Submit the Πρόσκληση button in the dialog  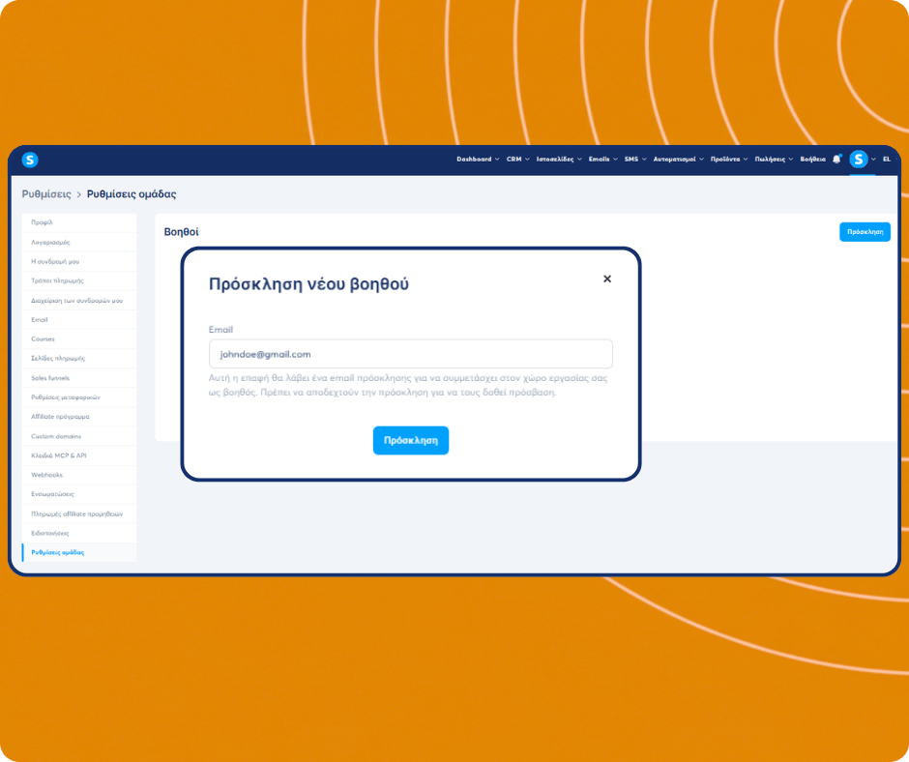click(x=410, y=440)
